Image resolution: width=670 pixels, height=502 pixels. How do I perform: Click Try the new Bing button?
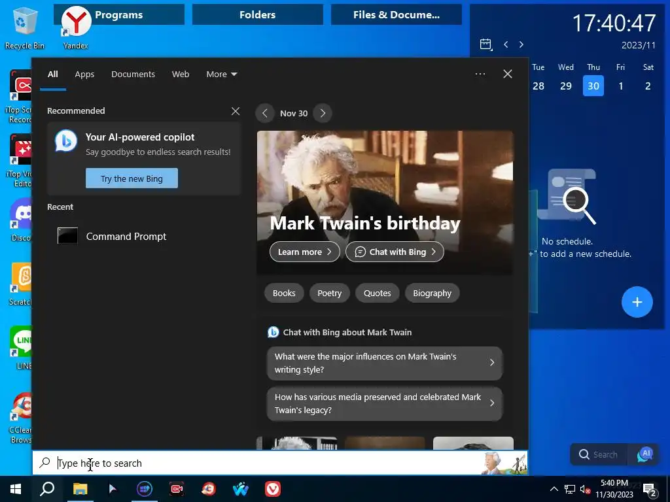coord(132,178)
